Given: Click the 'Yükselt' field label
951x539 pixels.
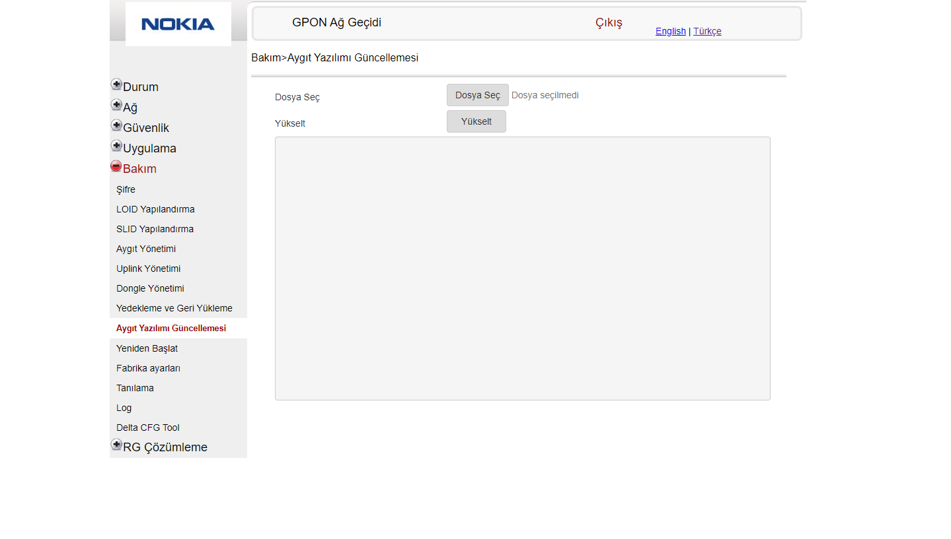Looking at the screenshot, I should point(290,123).
